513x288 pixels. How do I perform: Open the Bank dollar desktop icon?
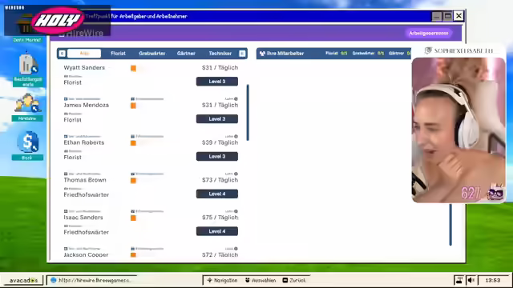(x=27, y=146)
